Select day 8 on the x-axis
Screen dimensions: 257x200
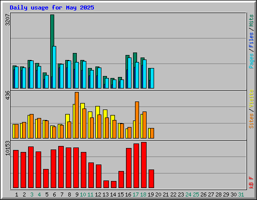69,194
